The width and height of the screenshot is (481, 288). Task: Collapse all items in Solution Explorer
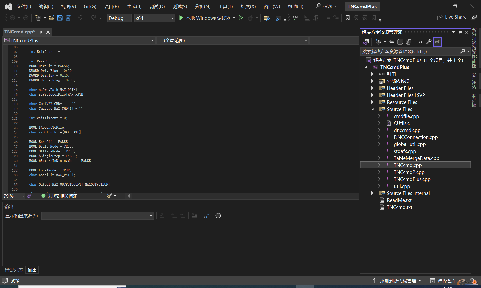click(400, 42)
